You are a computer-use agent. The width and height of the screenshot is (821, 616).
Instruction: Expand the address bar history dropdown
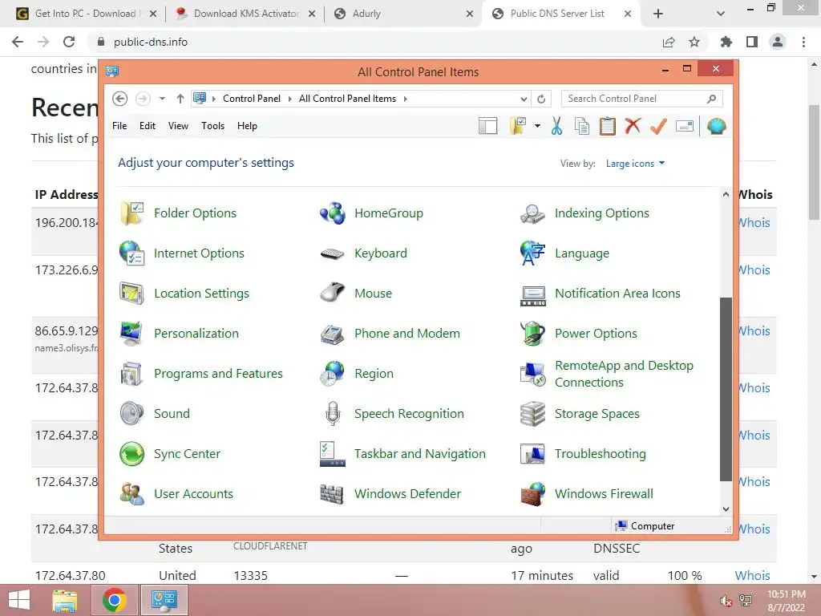click(x=523, y=99)
